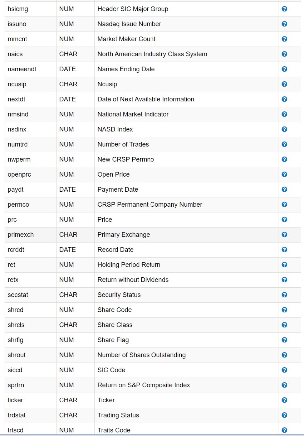Viewport: 304px width, 436px height.
Task: Click the 'shrcd' variable name
Action: click(x=15, y=310)
